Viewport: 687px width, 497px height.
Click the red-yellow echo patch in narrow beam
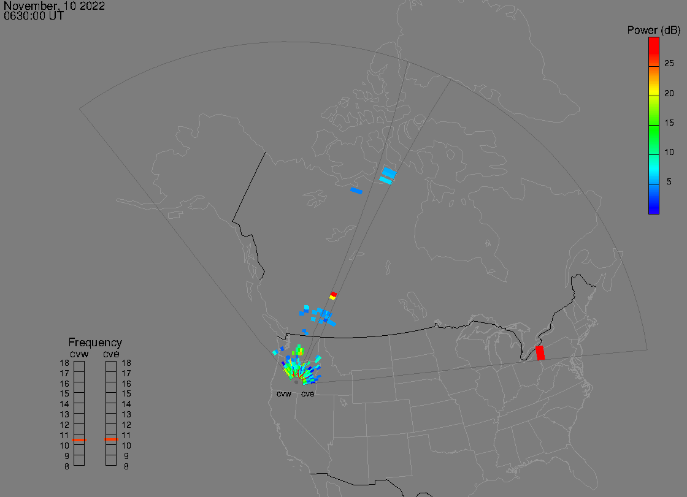click(x=333, y=295)
